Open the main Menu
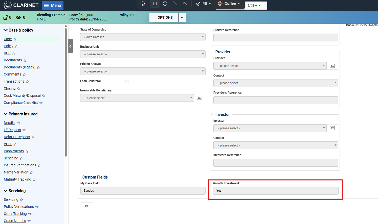 [53, 5]
